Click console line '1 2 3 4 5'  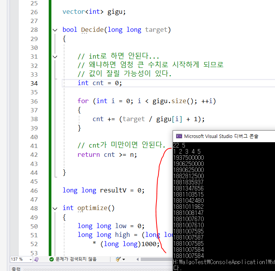tap(187, 151)
